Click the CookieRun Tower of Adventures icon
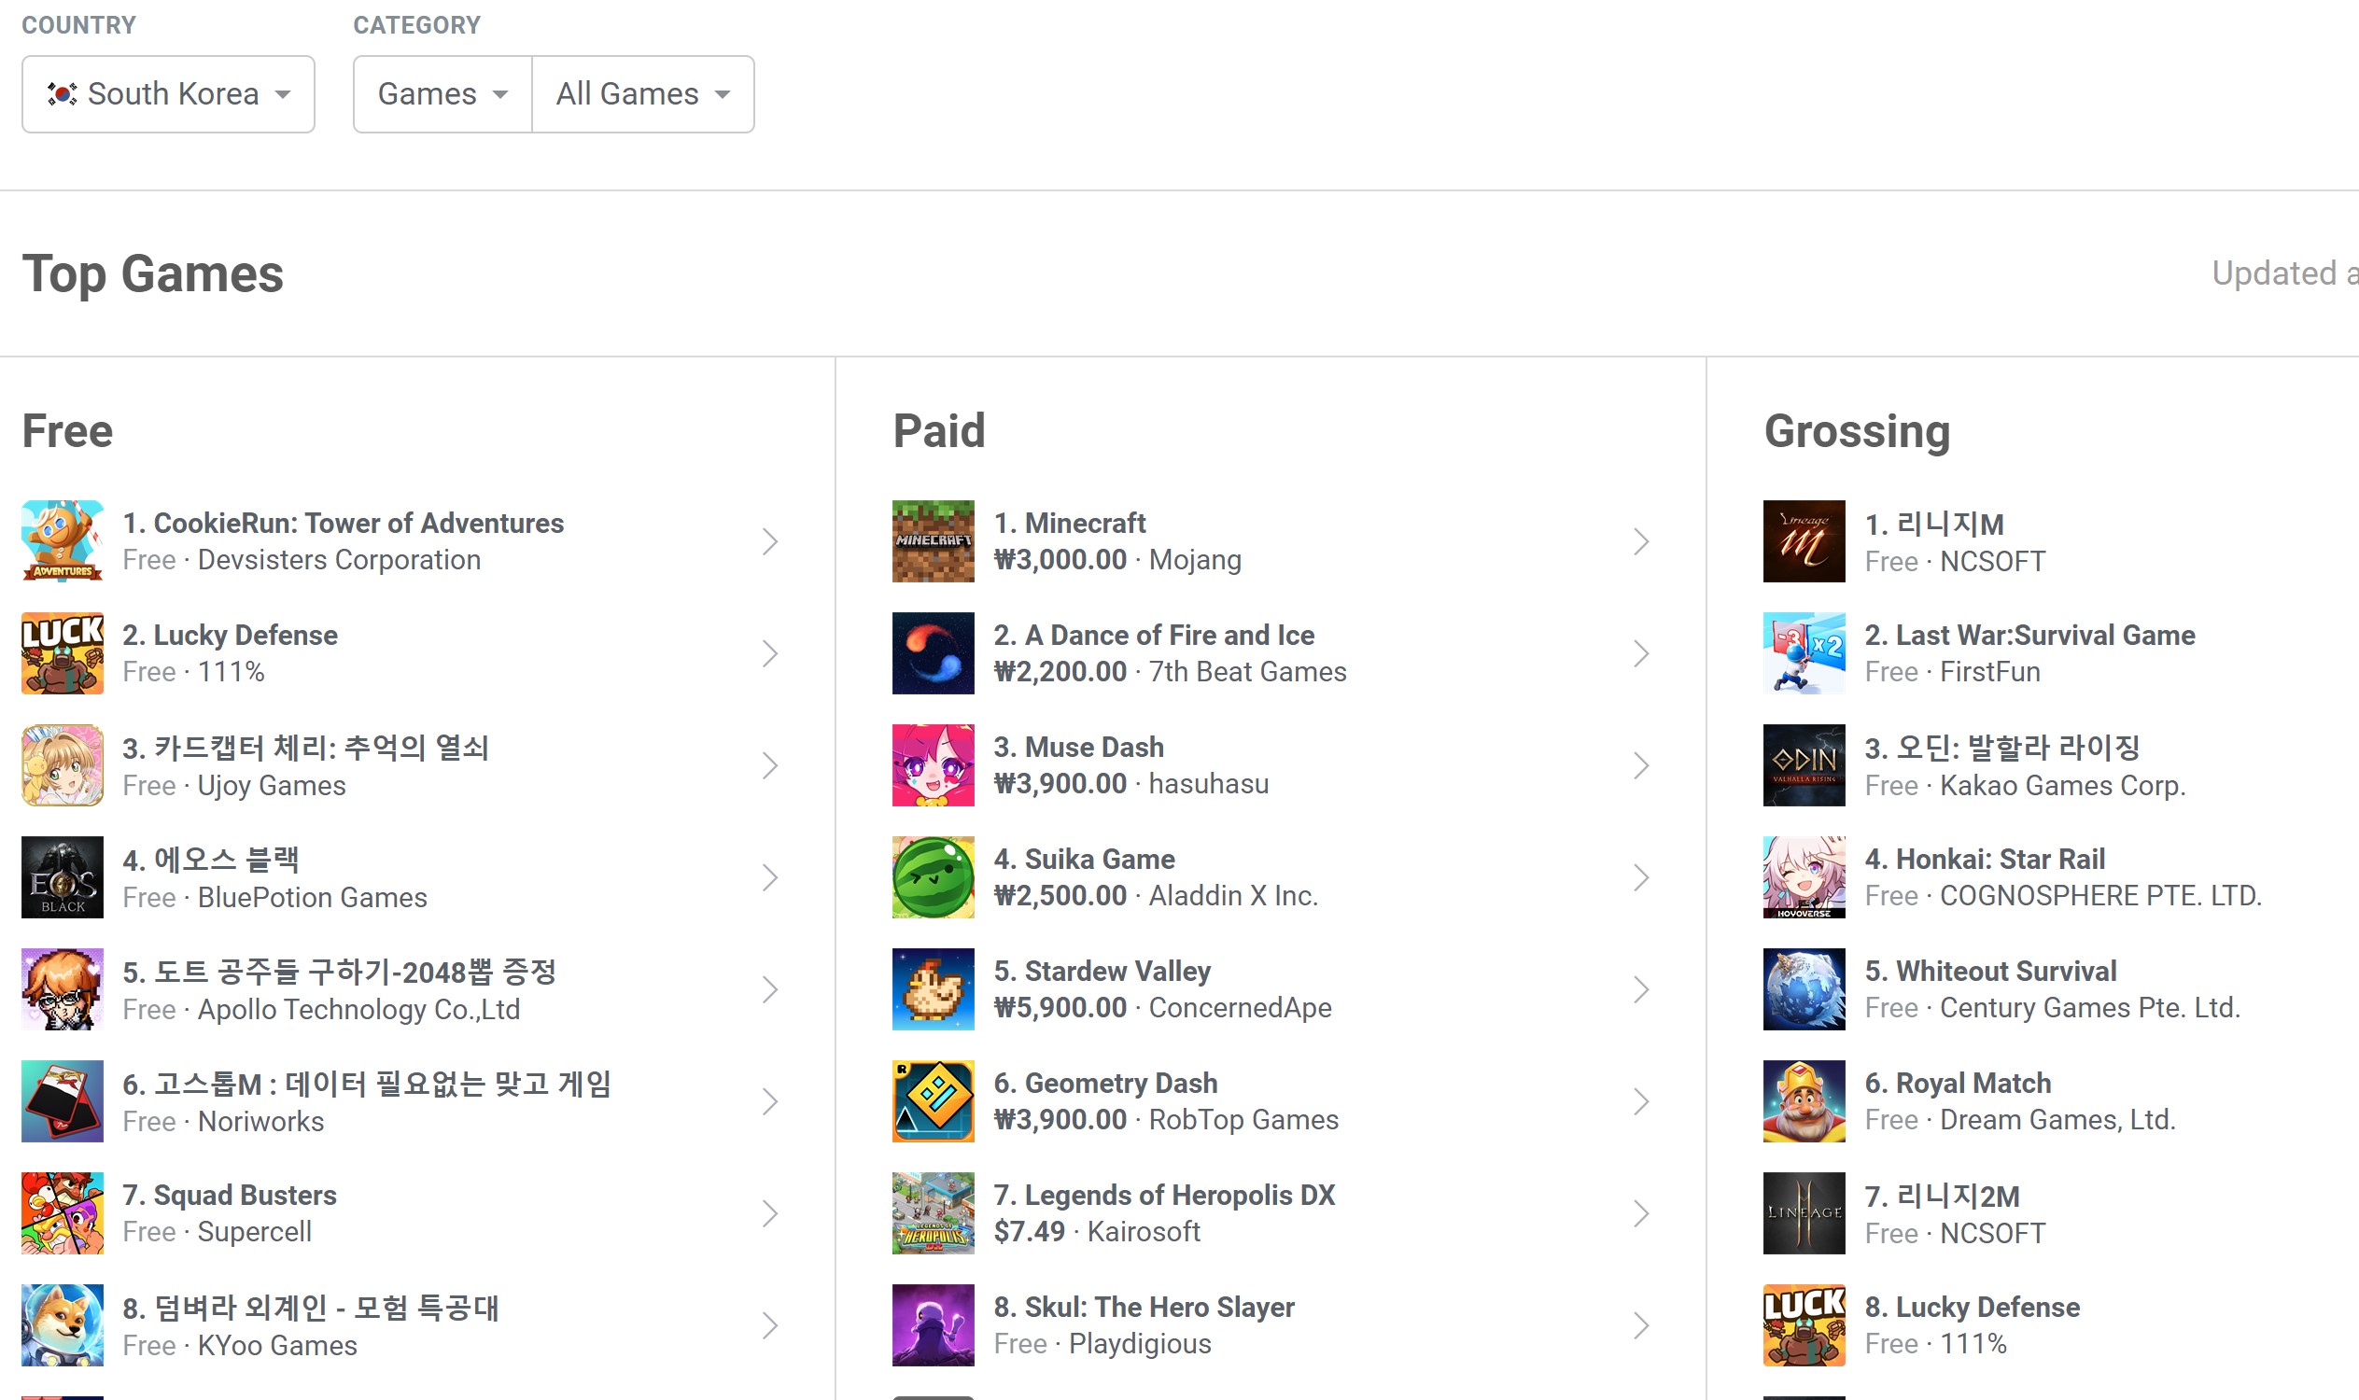This screenshot has height=1400, width=2359. click(x=63, y=540)
